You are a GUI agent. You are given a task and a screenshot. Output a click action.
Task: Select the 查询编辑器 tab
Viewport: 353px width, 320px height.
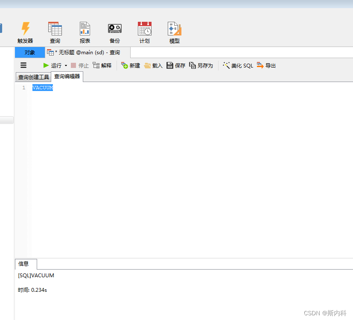(x=67, y=76)
